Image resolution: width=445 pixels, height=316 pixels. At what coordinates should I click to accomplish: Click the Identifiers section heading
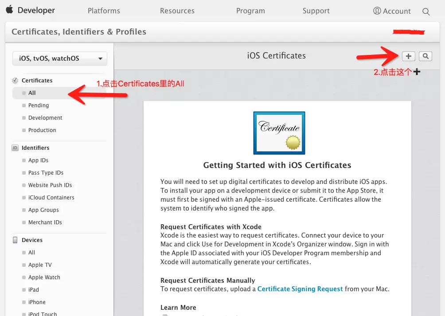point(35,148)
